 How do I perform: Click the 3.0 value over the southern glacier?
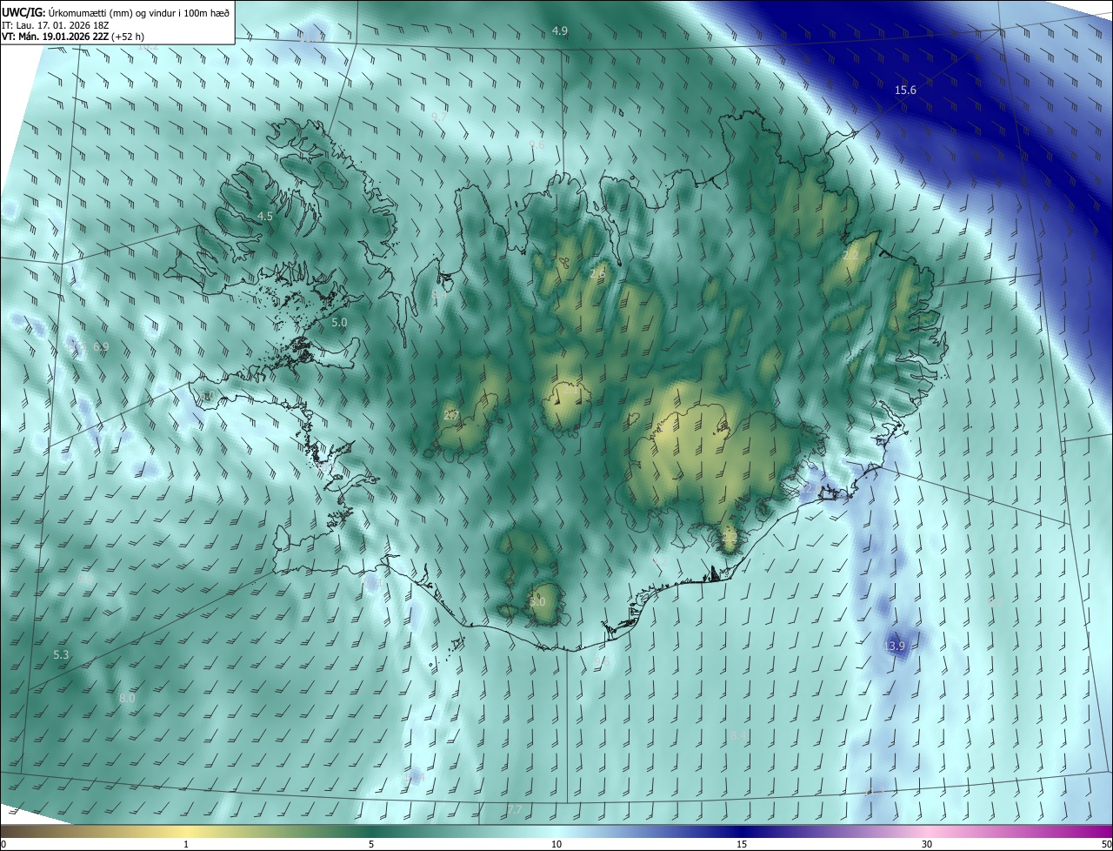(x=537, y=601)
